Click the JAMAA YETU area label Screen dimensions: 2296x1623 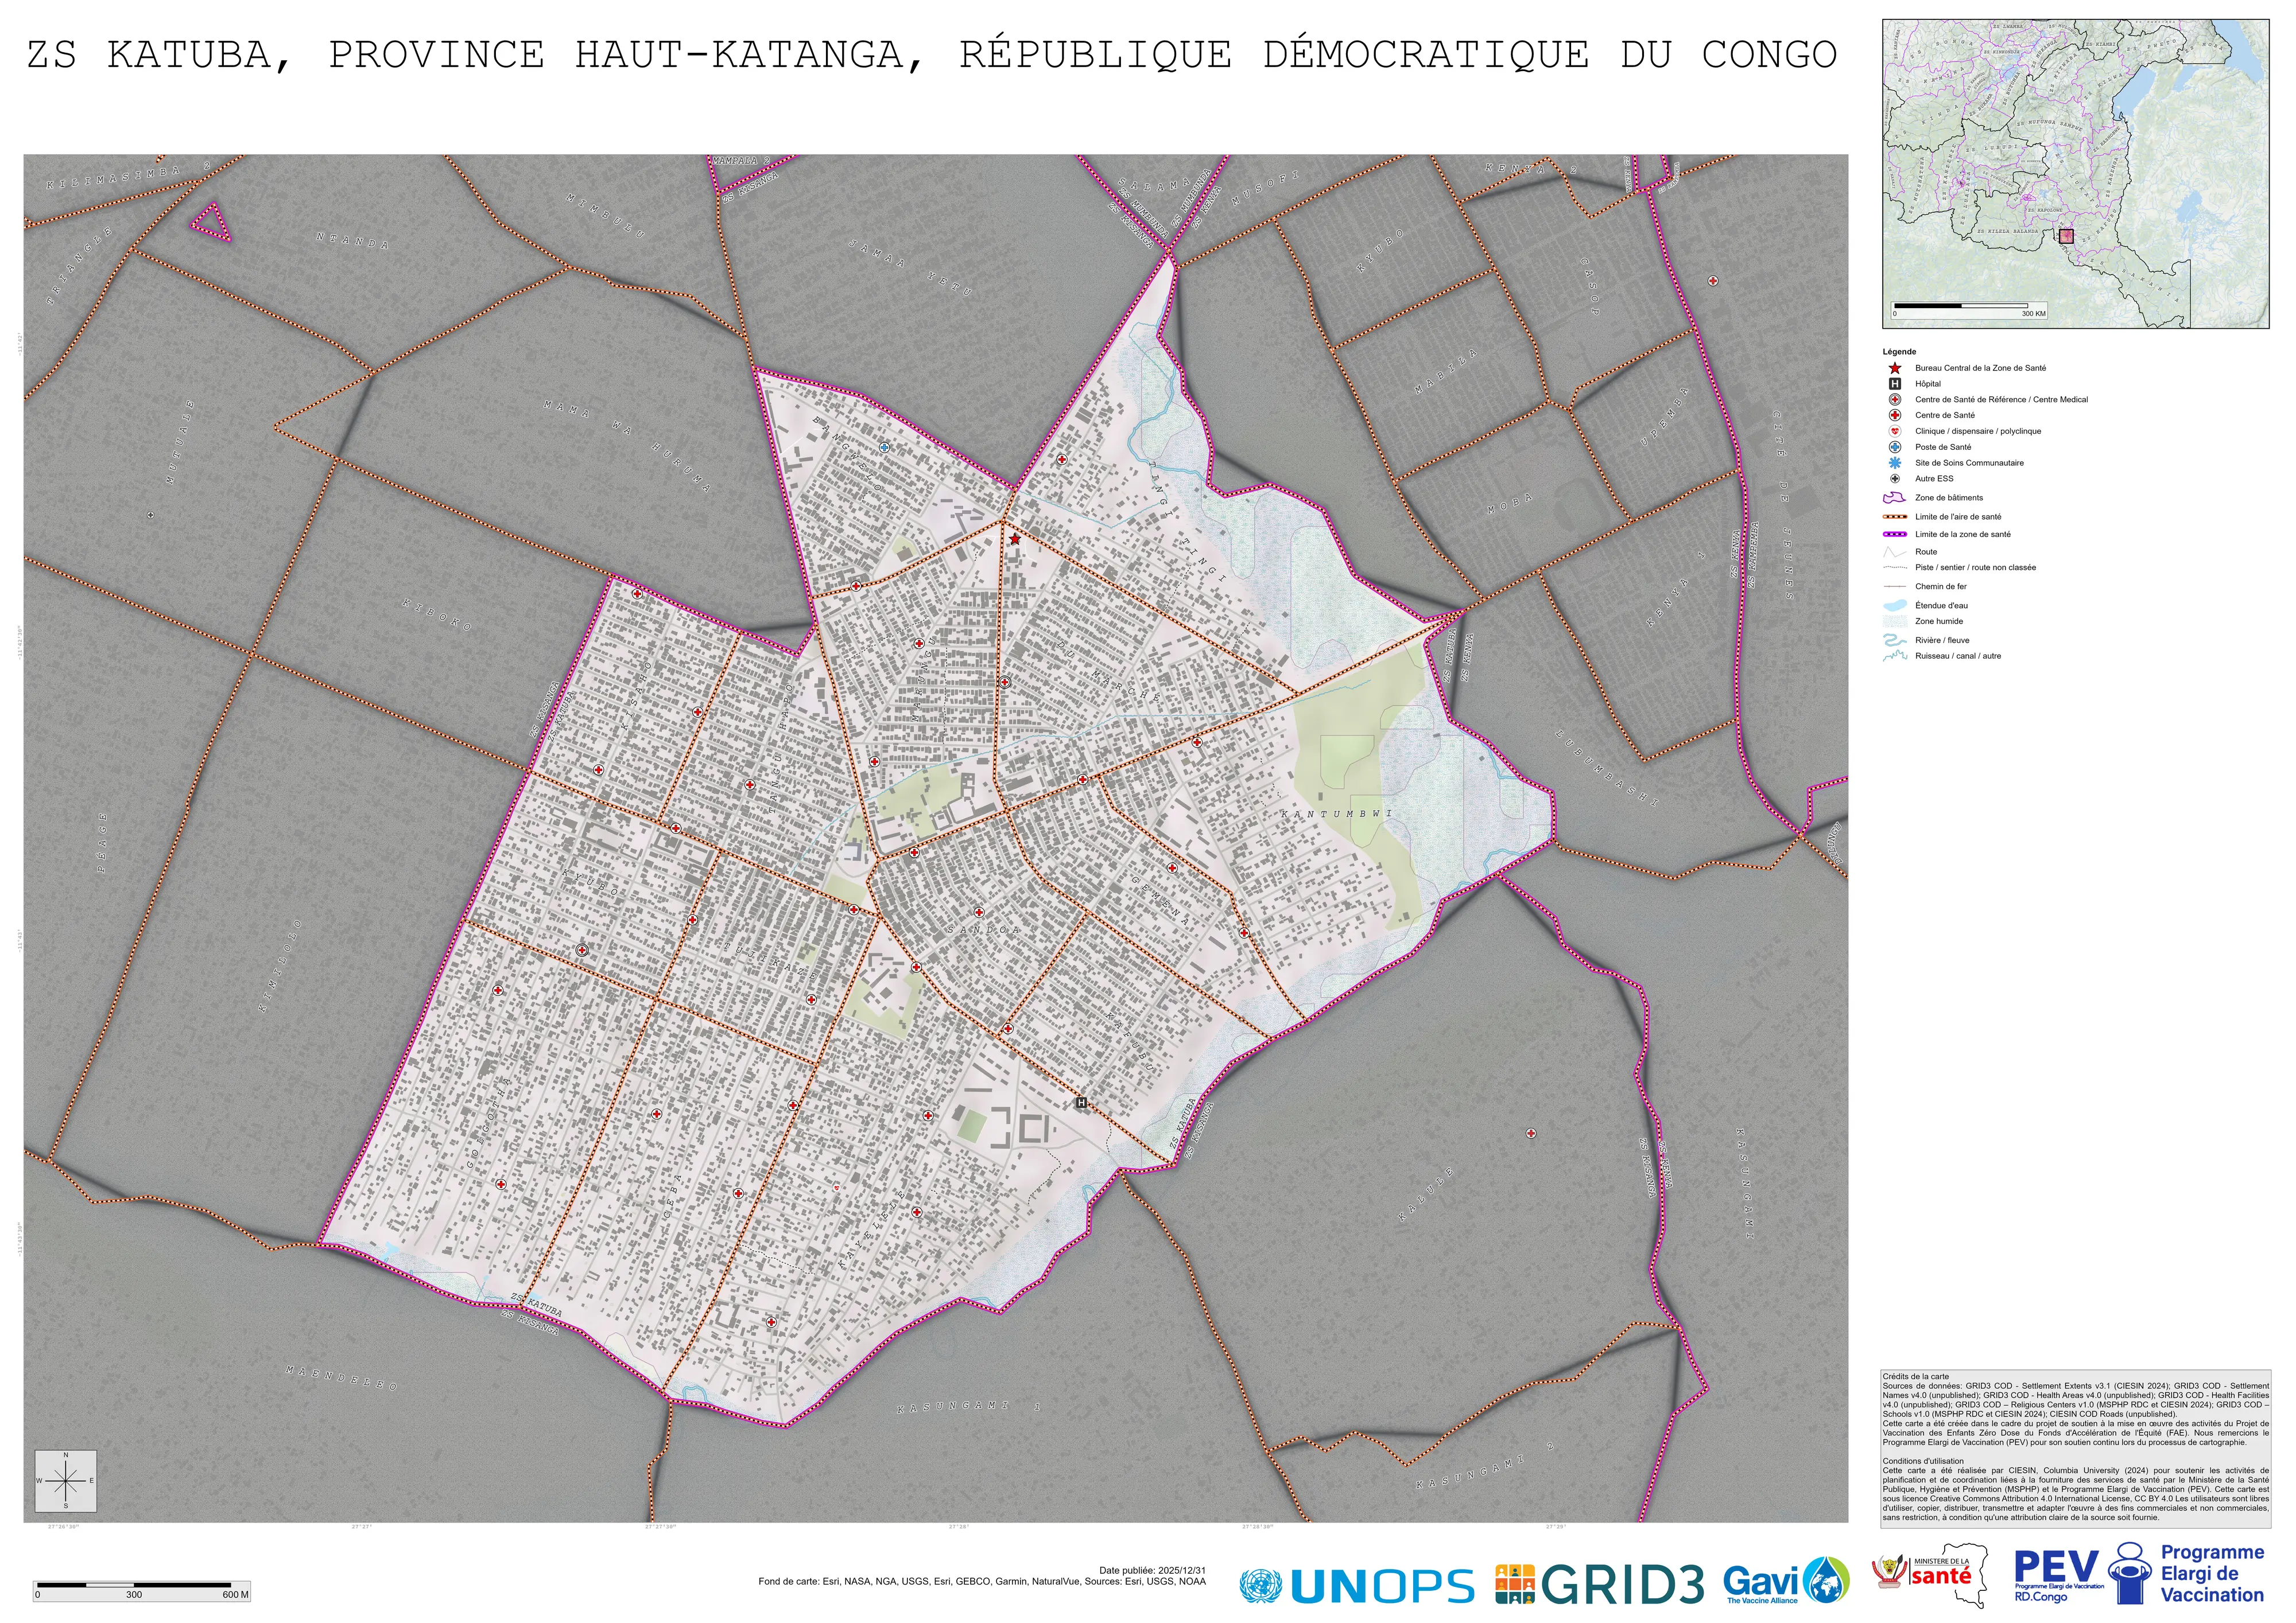click(x=910, y=268)
